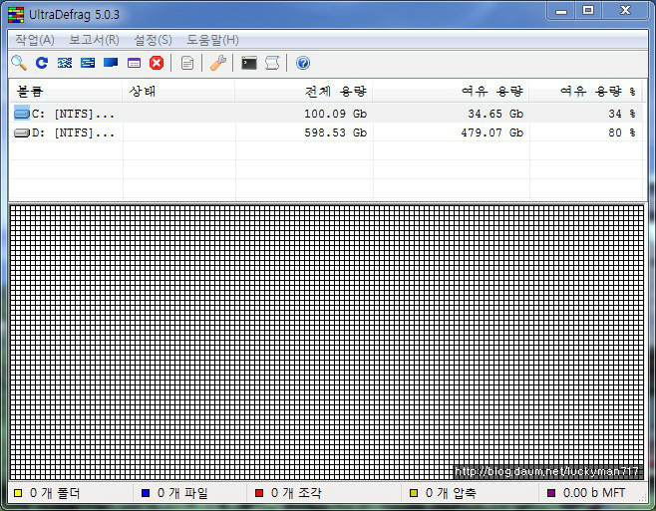Click the purple MFT legend swatch
The width and height of the screenshot is (656, 511).
click(x=551, y=493)
